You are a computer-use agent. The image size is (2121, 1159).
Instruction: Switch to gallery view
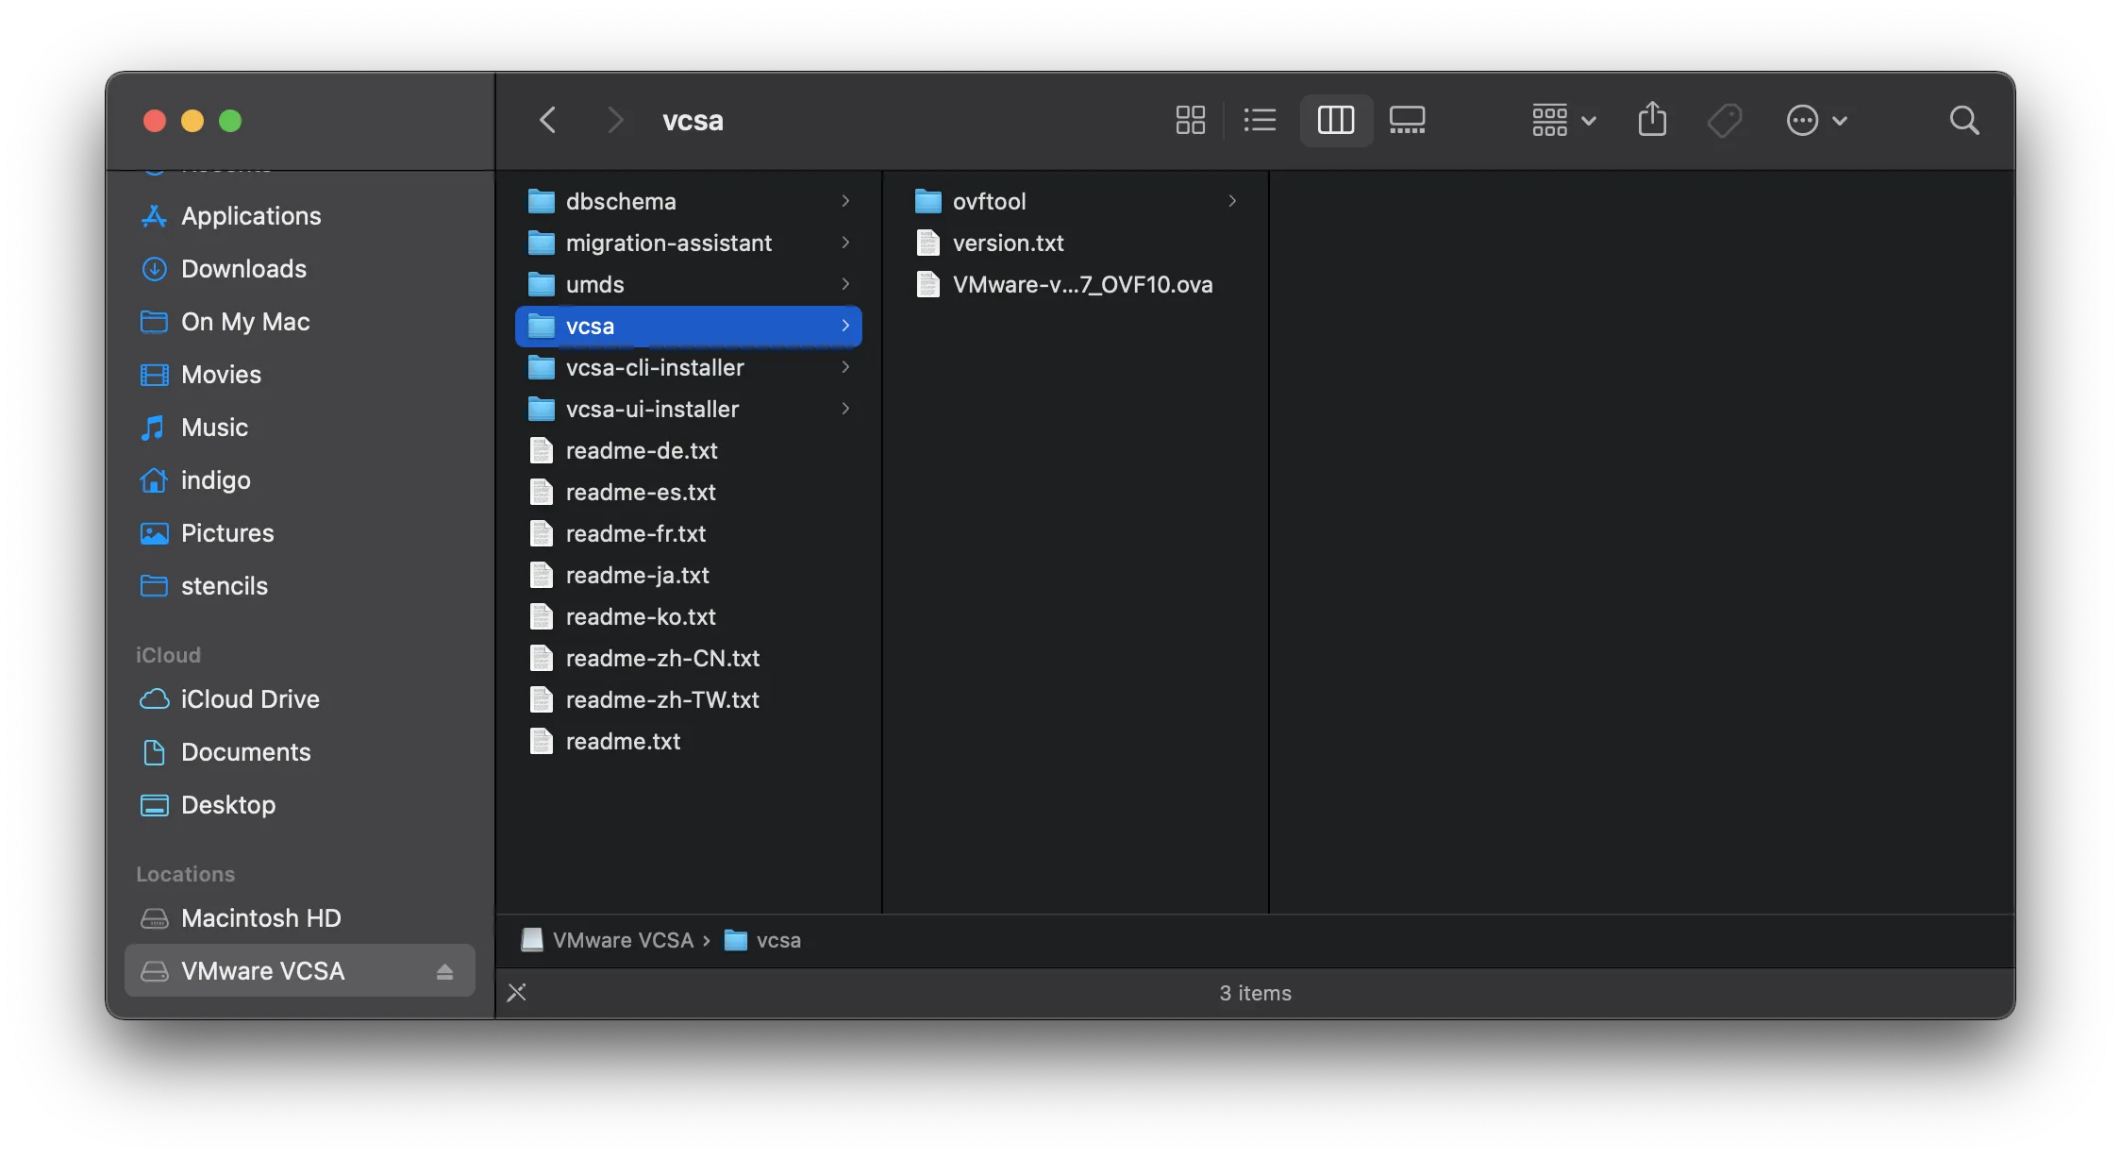[x=1407, y=120]
